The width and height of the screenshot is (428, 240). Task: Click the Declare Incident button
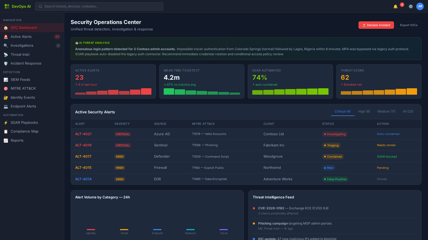[376, 25]
